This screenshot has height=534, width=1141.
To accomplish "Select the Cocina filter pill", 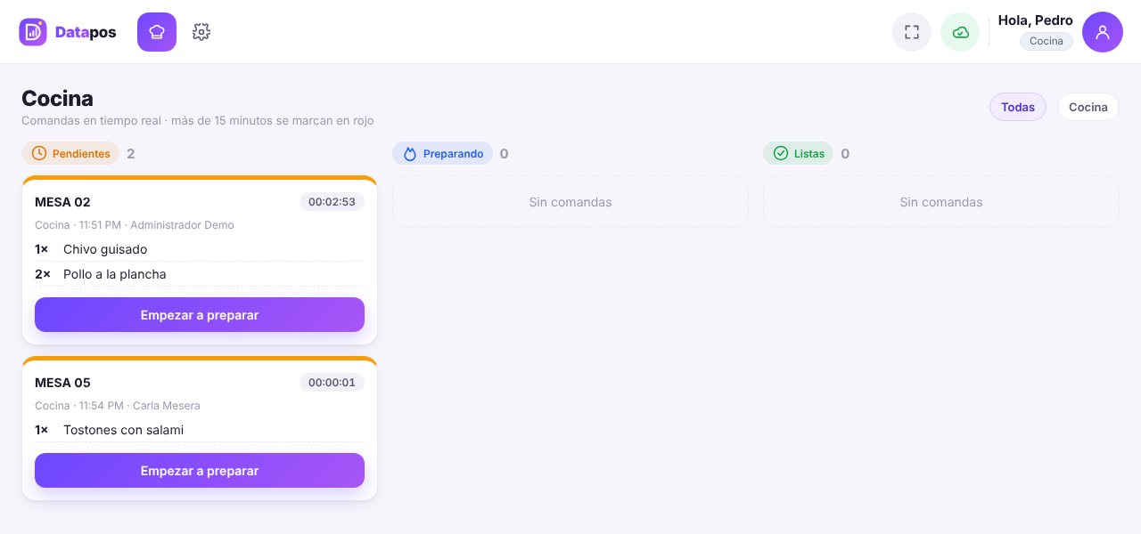I will pos(1088,107).
